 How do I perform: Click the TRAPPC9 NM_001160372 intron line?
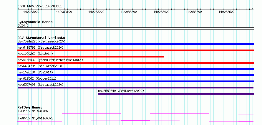pyautogui.click(x=136, y=121)
